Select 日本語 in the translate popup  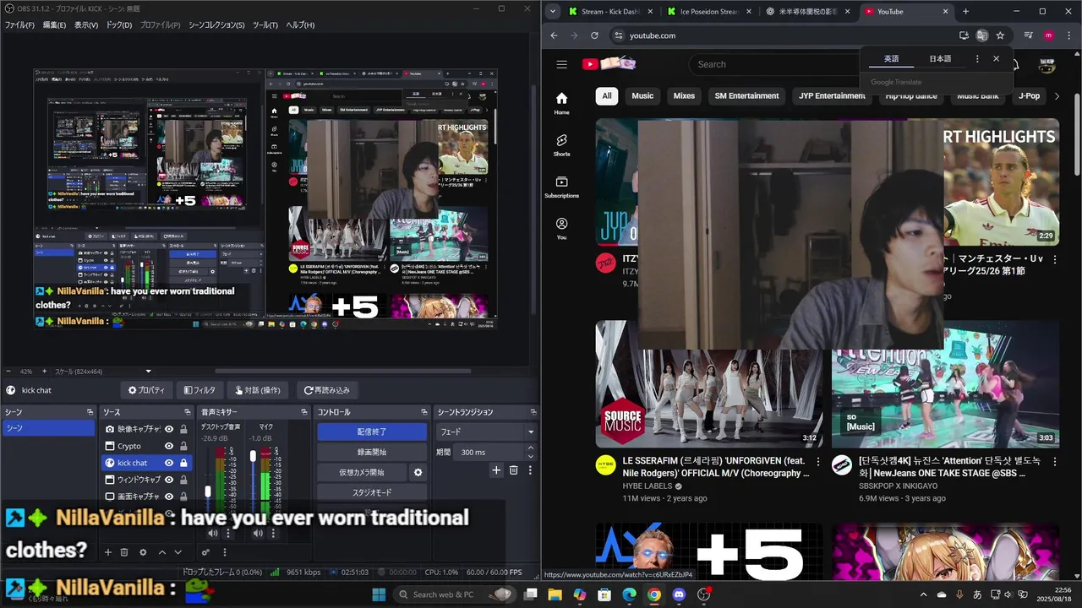click(940, 59)
